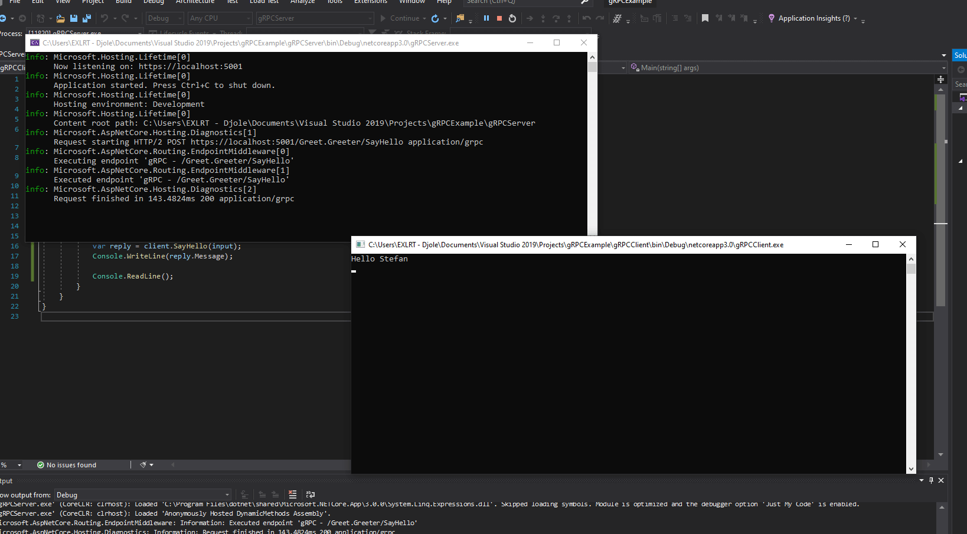Open the Debug configuration dropdown
This screenshot has width=967, height=534.
tap(165, 18)
